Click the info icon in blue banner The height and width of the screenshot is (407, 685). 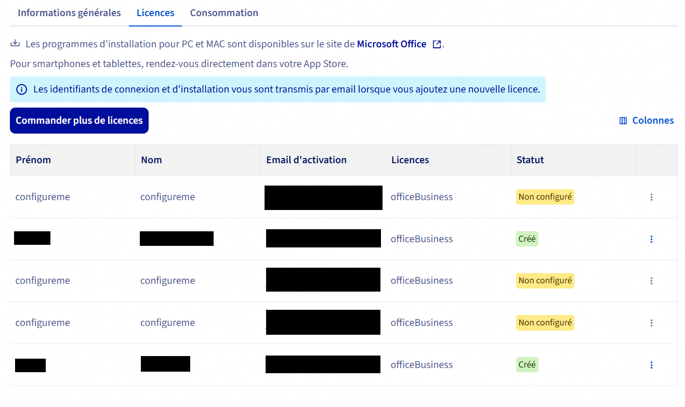pos(22,89)
